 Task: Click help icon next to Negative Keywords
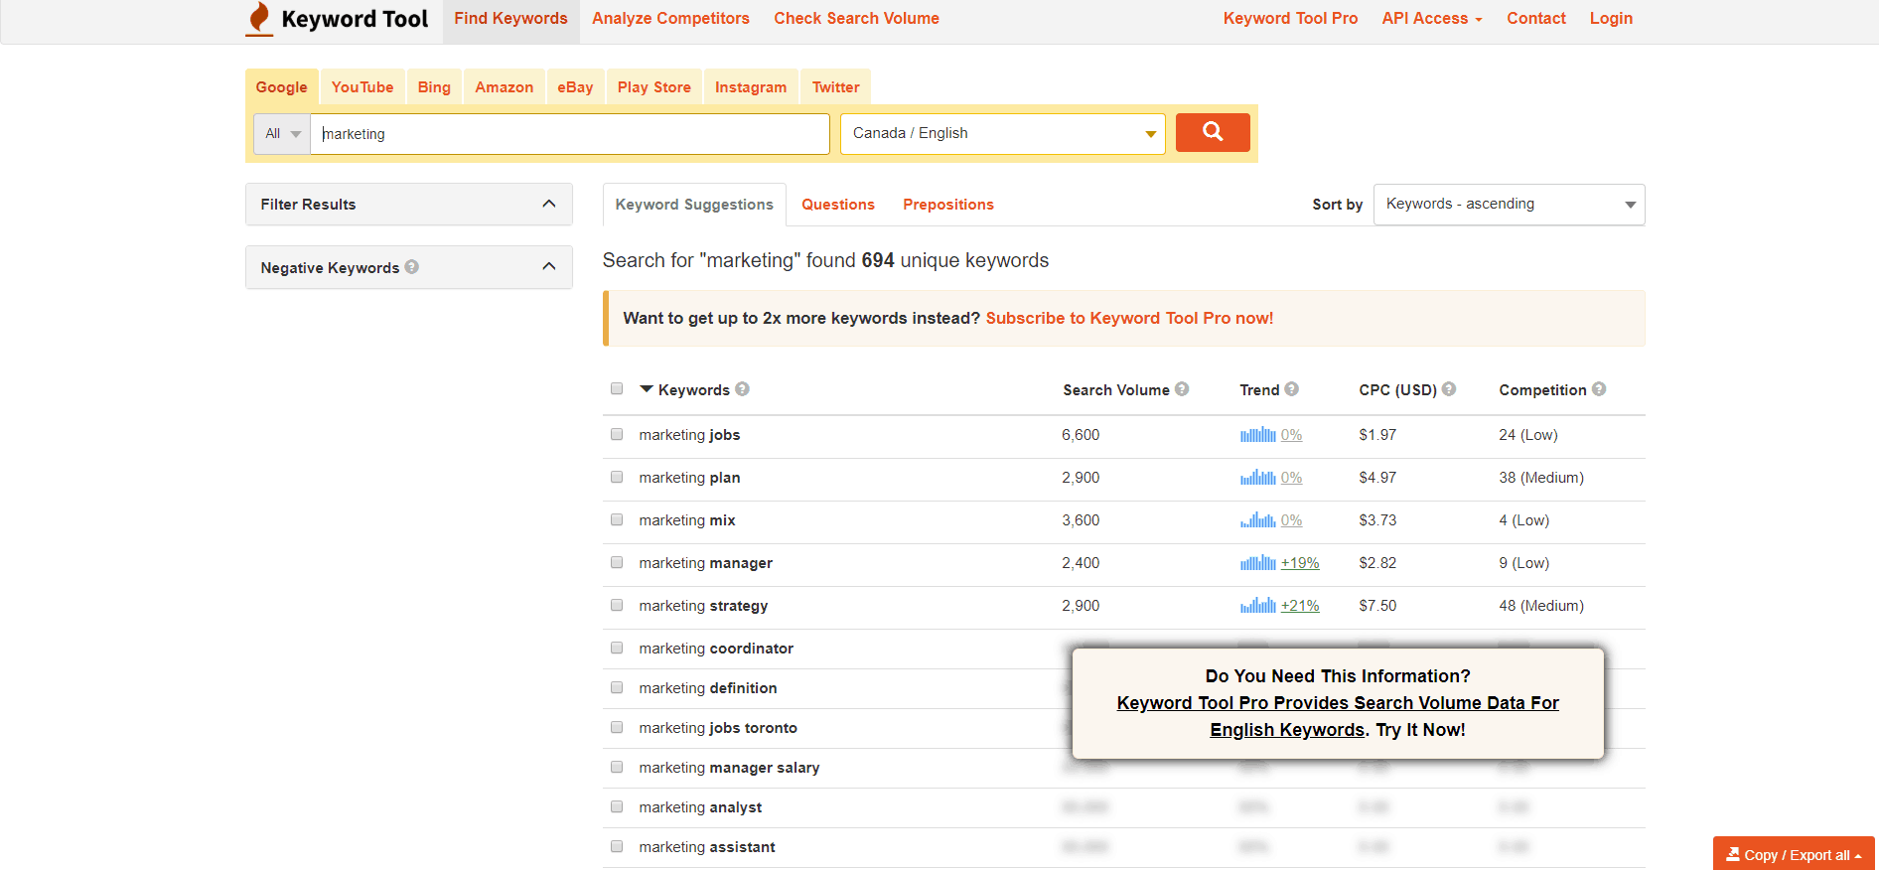tap(412, 267)
